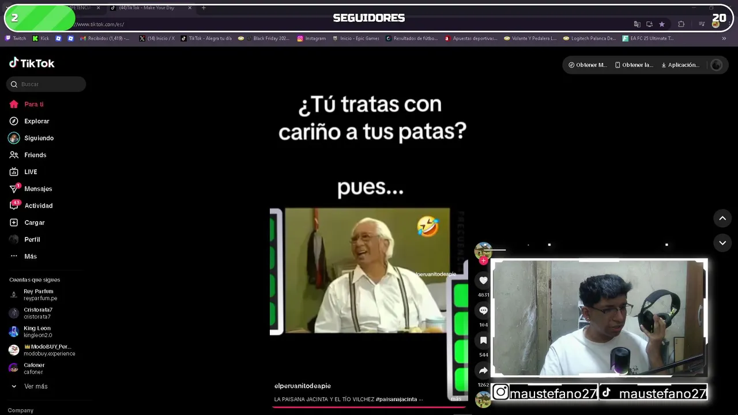738x415 pixels.
Task: Click the Explorar compass icon
Action: click(x=14, y=121)
